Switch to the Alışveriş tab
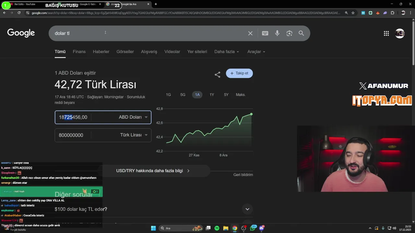The image size is (415, 233). pos(149,52)
